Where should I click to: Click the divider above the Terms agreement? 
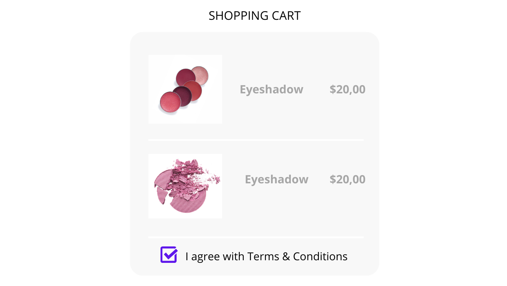tap(256, 237)
